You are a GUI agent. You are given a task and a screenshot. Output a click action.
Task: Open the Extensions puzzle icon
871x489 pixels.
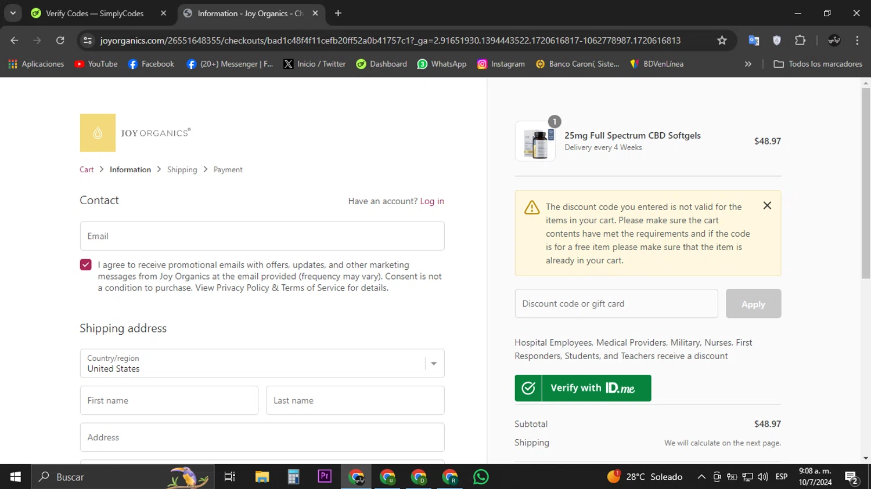tap(800, 41)
